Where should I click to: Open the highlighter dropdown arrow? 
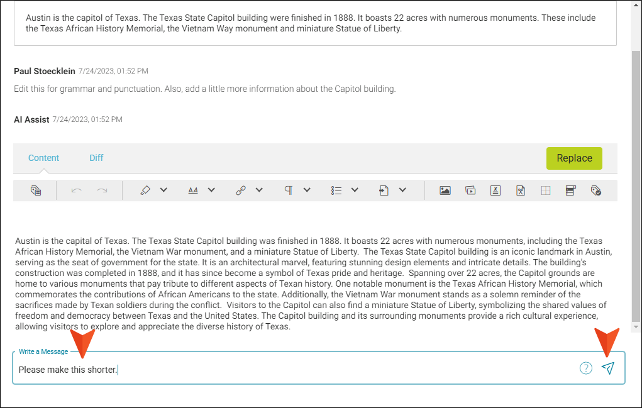pyautogui.click(x=163, y=190)
